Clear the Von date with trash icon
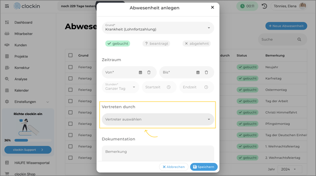This screenshot has width=316, height=176. coord(149,72)
